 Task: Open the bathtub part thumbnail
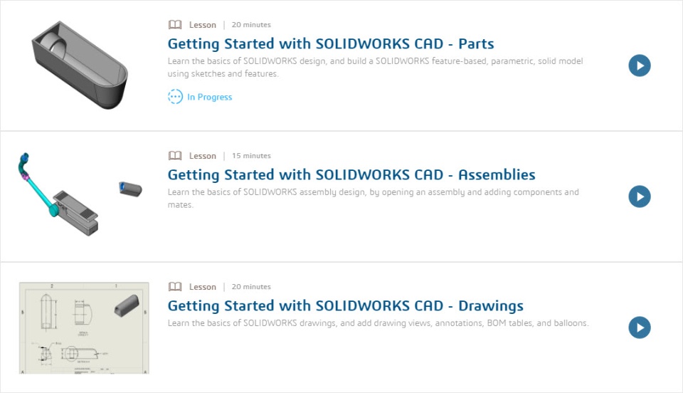[80, 64]
